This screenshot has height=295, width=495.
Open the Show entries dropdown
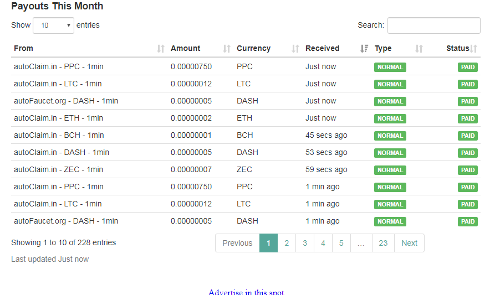53,25
